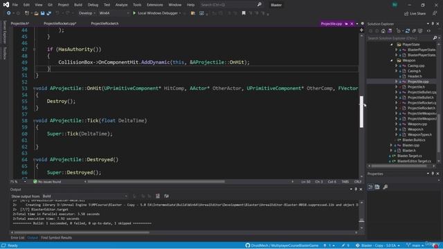Screen dimensions: 443x249
Task: Click Solution Explorer Home icon
Action: [383, 30]
